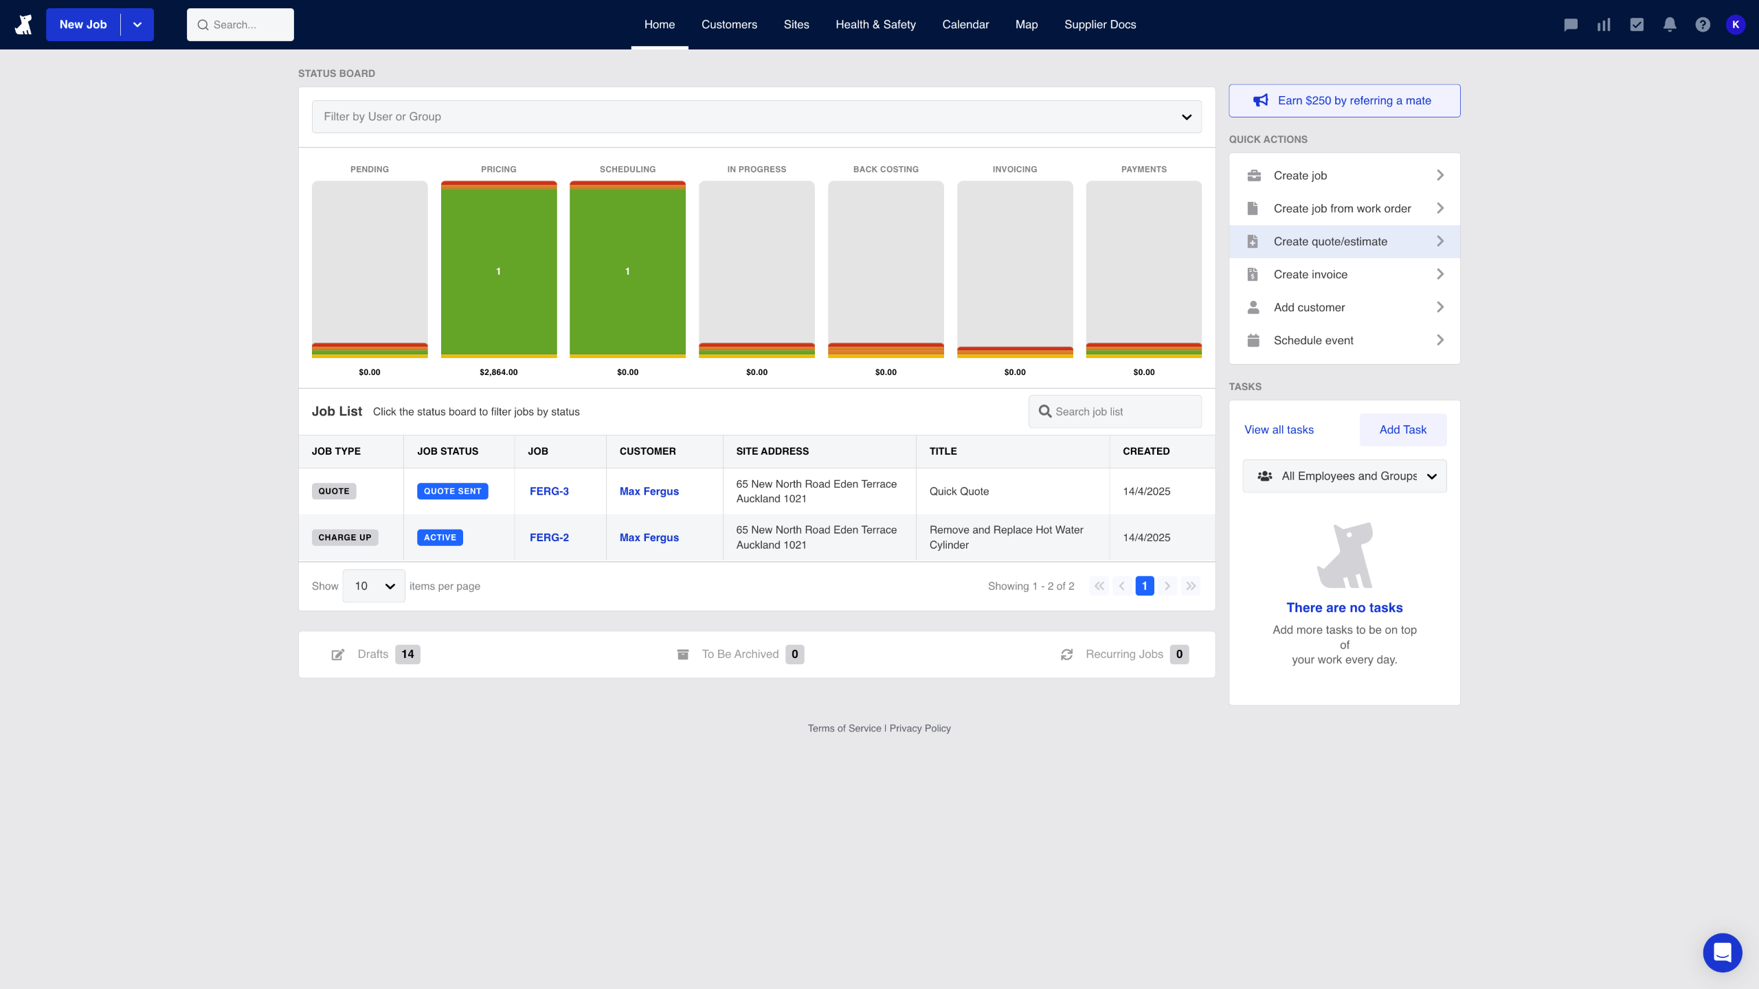
Task: Open the items per page dropdown
Action: [x=373, y=586]
